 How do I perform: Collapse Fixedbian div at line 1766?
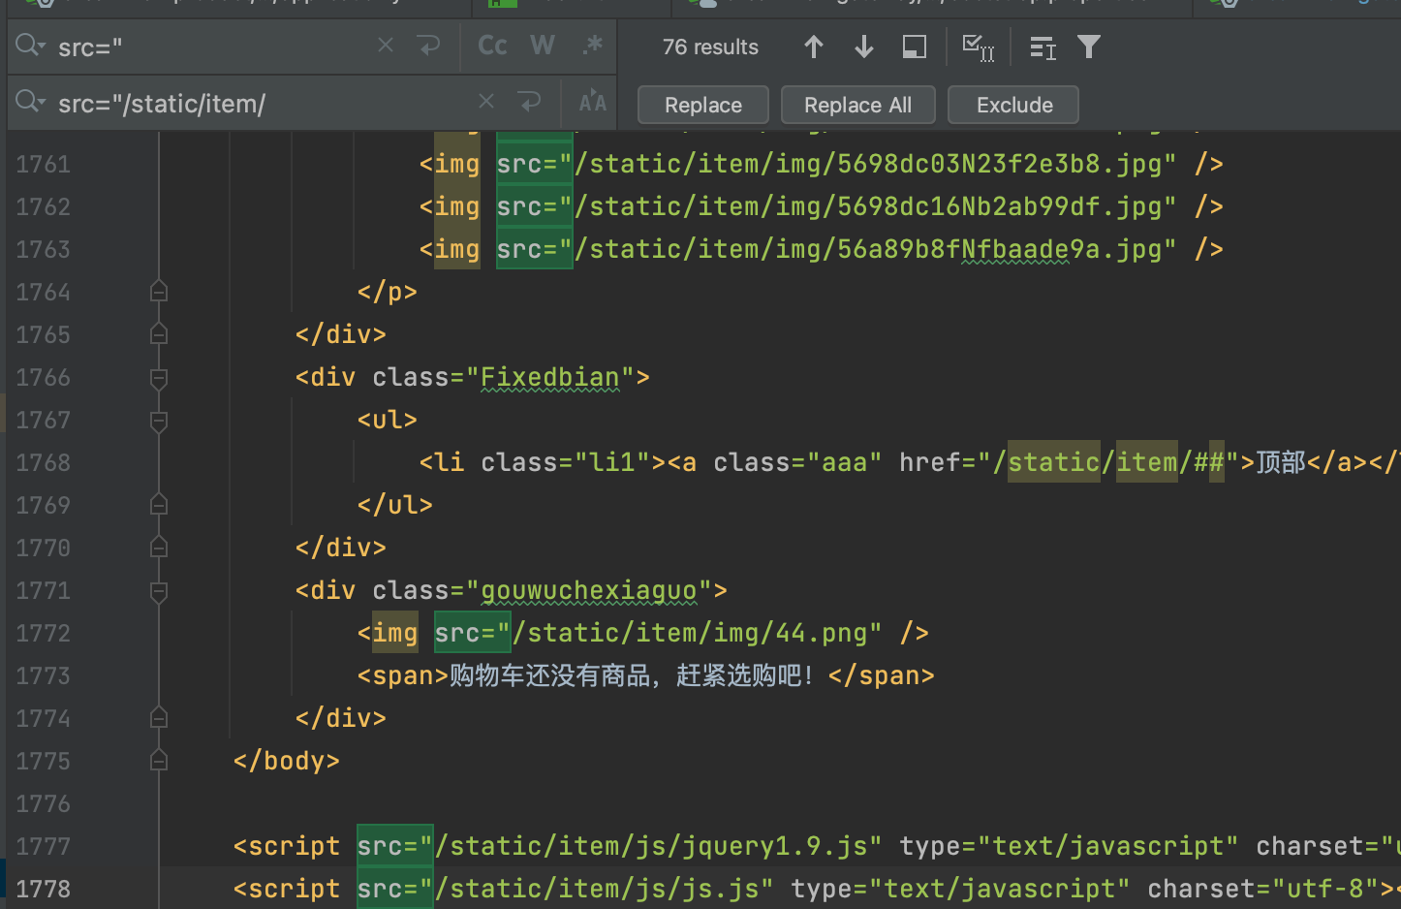[x=159, y=377]
